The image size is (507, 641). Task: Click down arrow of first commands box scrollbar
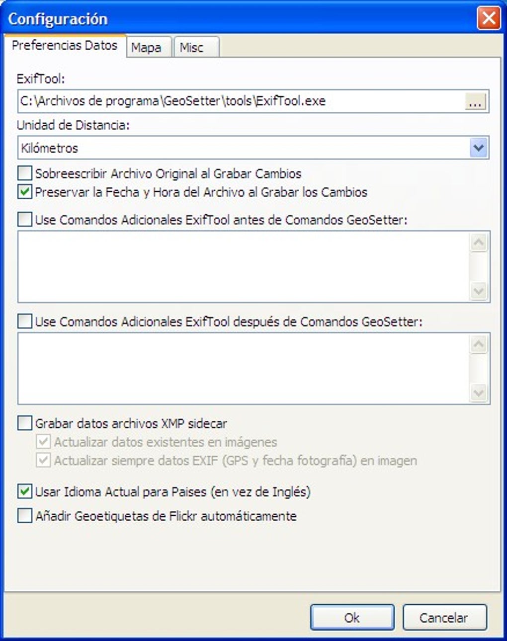[x=479, y=291]
